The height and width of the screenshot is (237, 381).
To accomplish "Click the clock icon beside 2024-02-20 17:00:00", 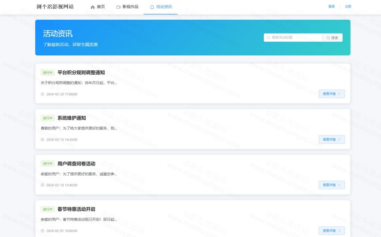I will (42, 94).
